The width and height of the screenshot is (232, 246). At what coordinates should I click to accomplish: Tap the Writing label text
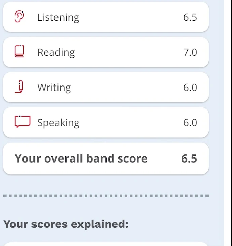pos(54,88)
